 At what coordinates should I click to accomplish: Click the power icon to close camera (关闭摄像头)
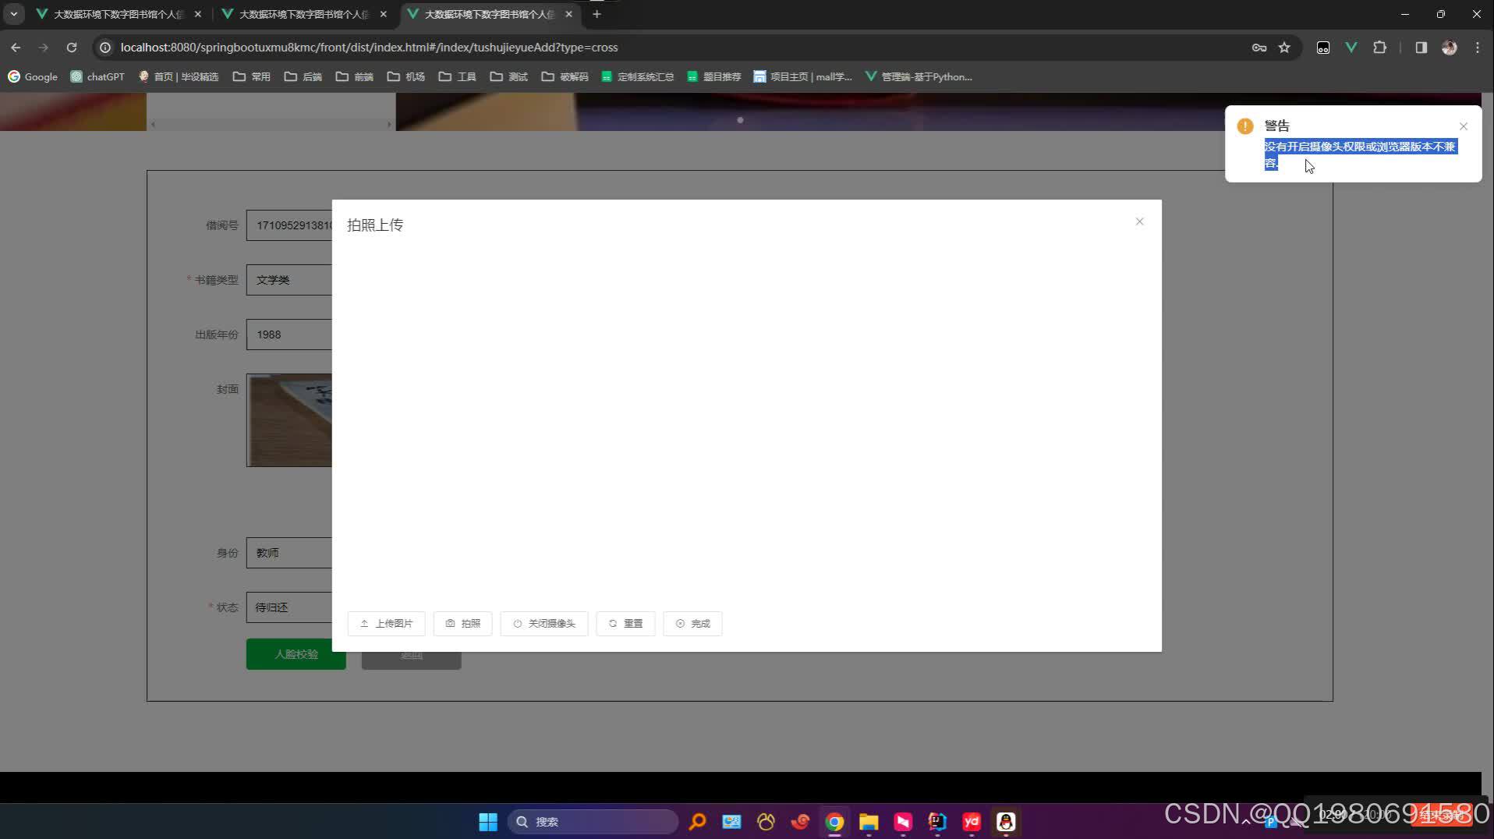coord(519,623)
